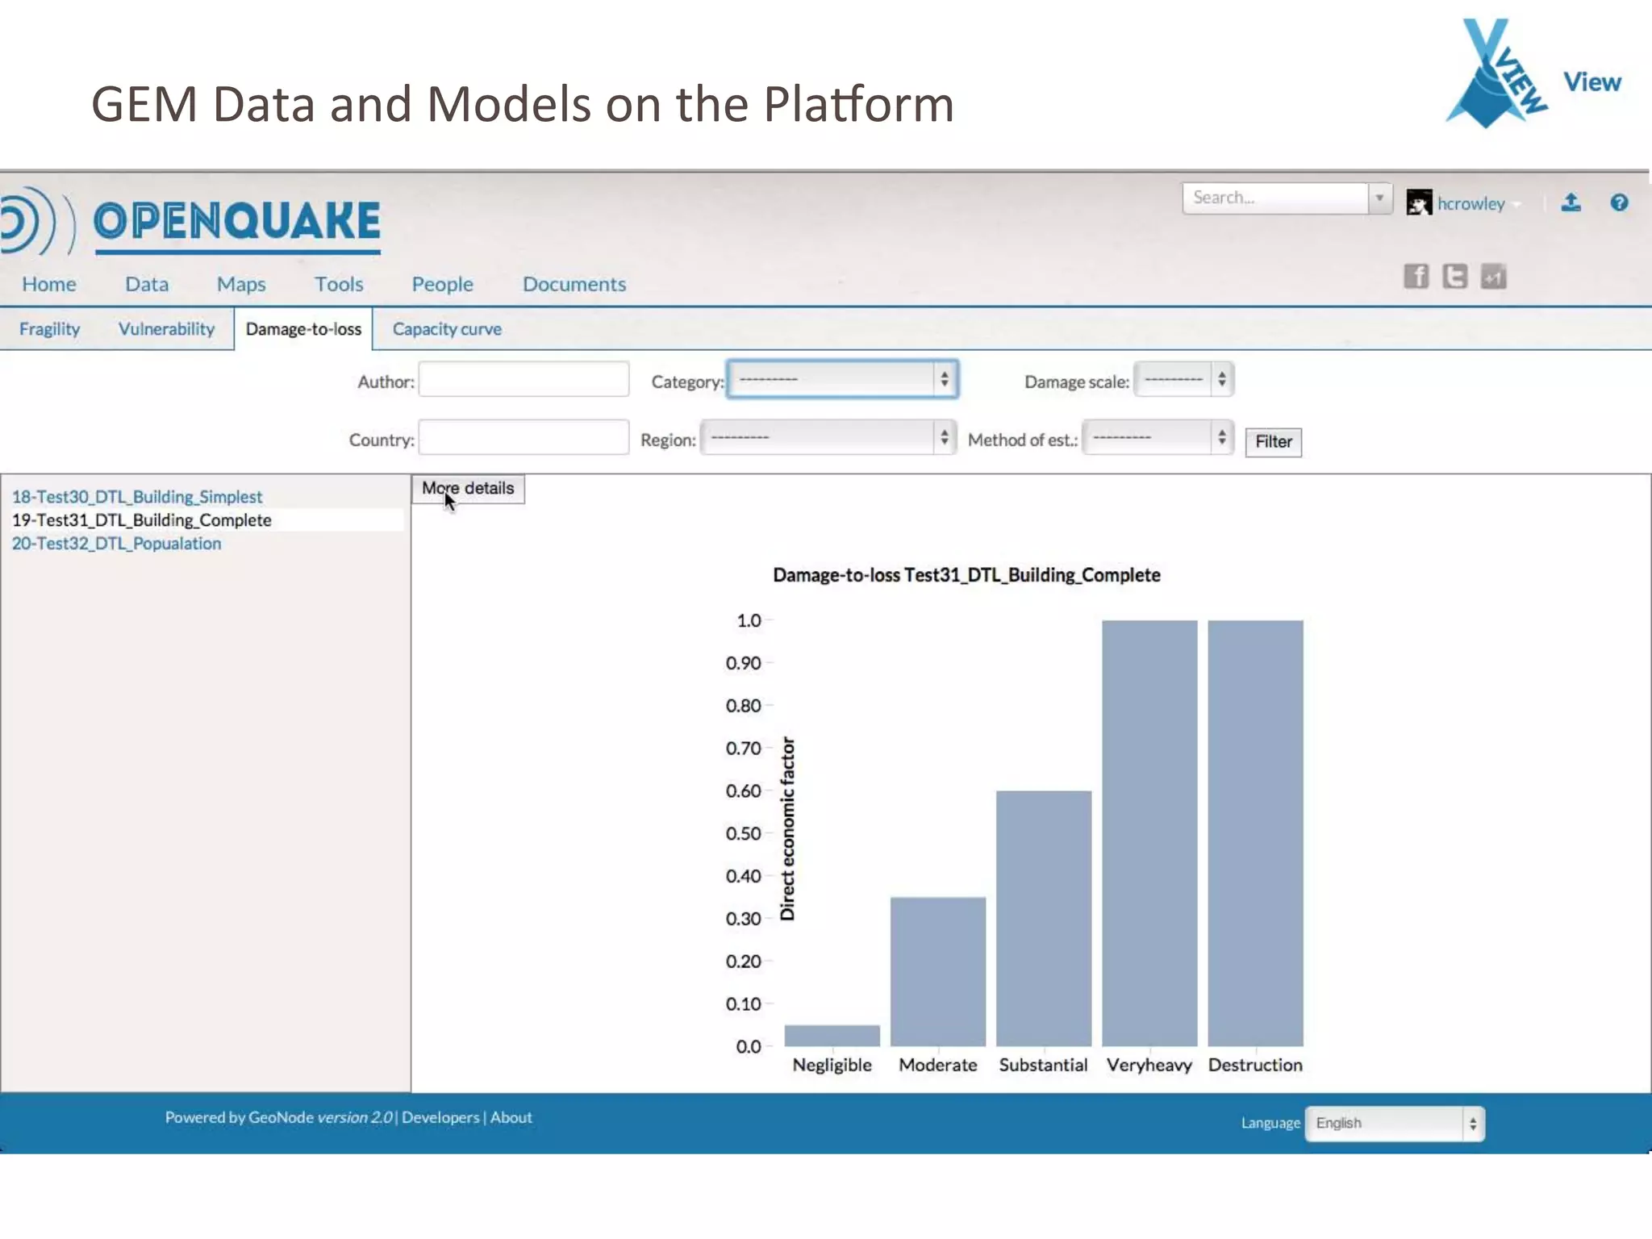This screenshot has width=1652, height=1239.
Task: Click the Negligible bar in chart
Action: click(832, 1036)
